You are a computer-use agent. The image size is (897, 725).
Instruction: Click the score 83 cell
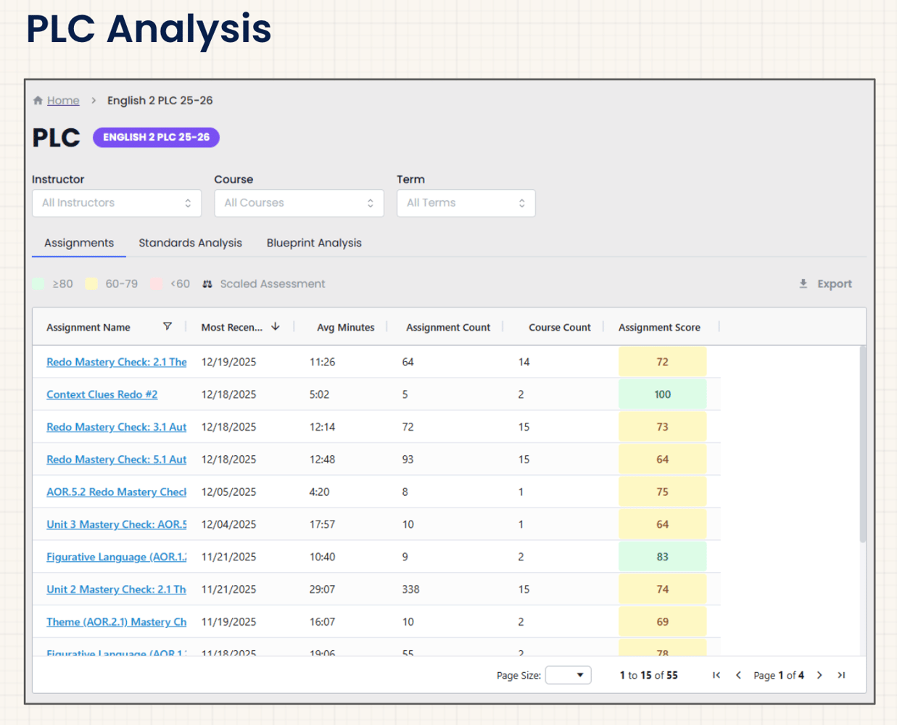(663, 557)
